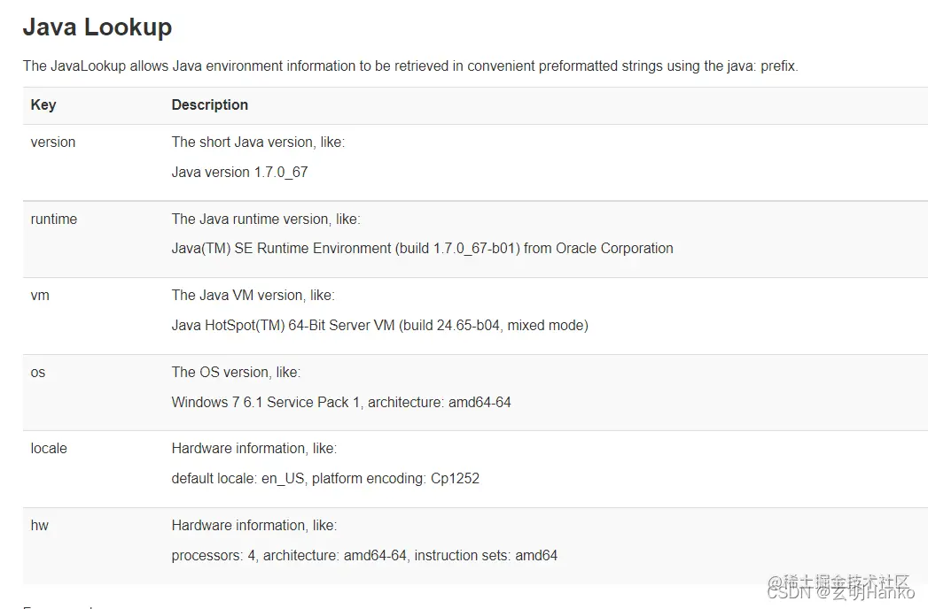Select the runtime key cell
The image size is (928, 609).
tap(53, 219)
